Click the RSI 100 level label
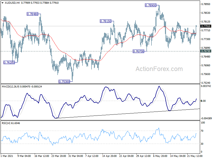Image resolution: width=212 pixels, height=159 pixels. 203,123
